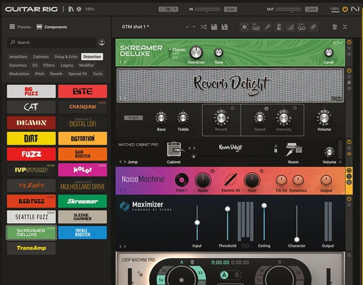Select the Skreamer distortion component

(x=83, y=201)
